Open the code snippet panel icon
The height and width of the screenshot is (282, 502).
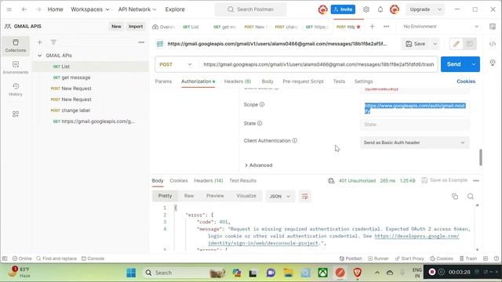coord(493,44)
